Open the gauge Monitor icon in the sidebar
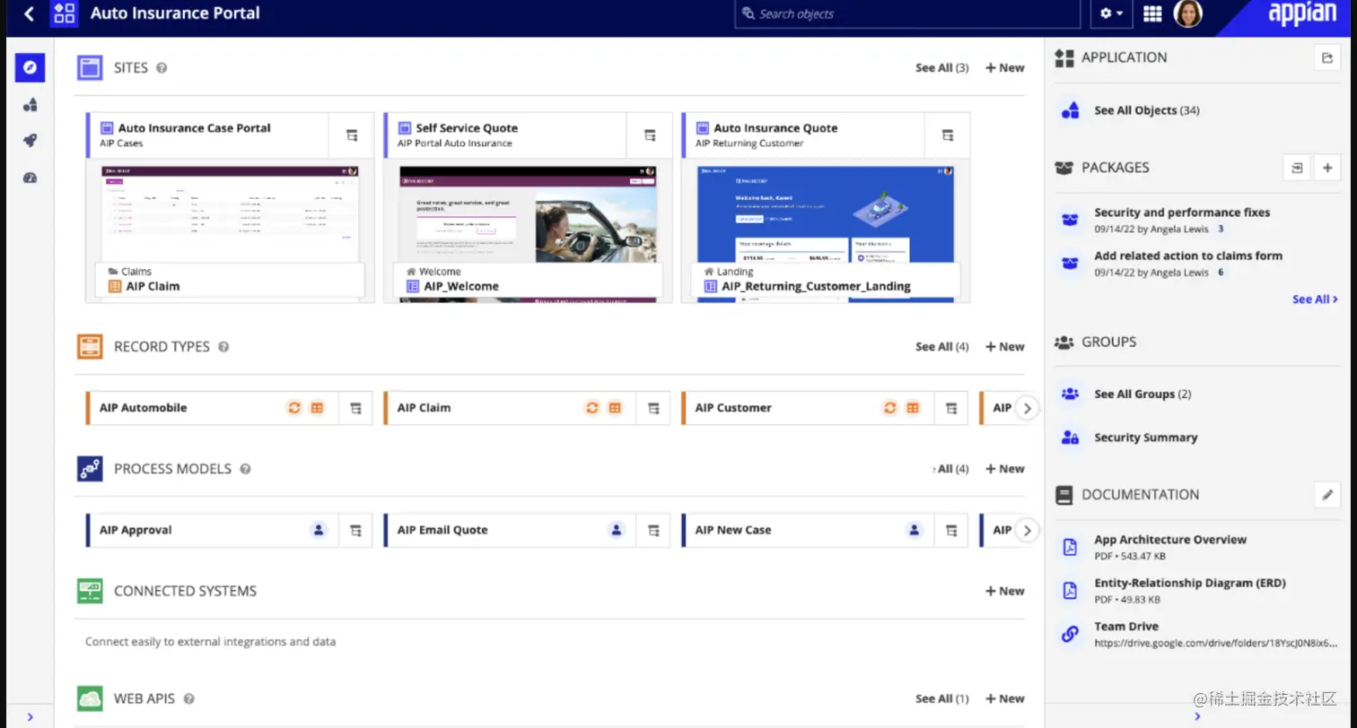This screenshot has width=1357, height=728. (x=30, y=178)
